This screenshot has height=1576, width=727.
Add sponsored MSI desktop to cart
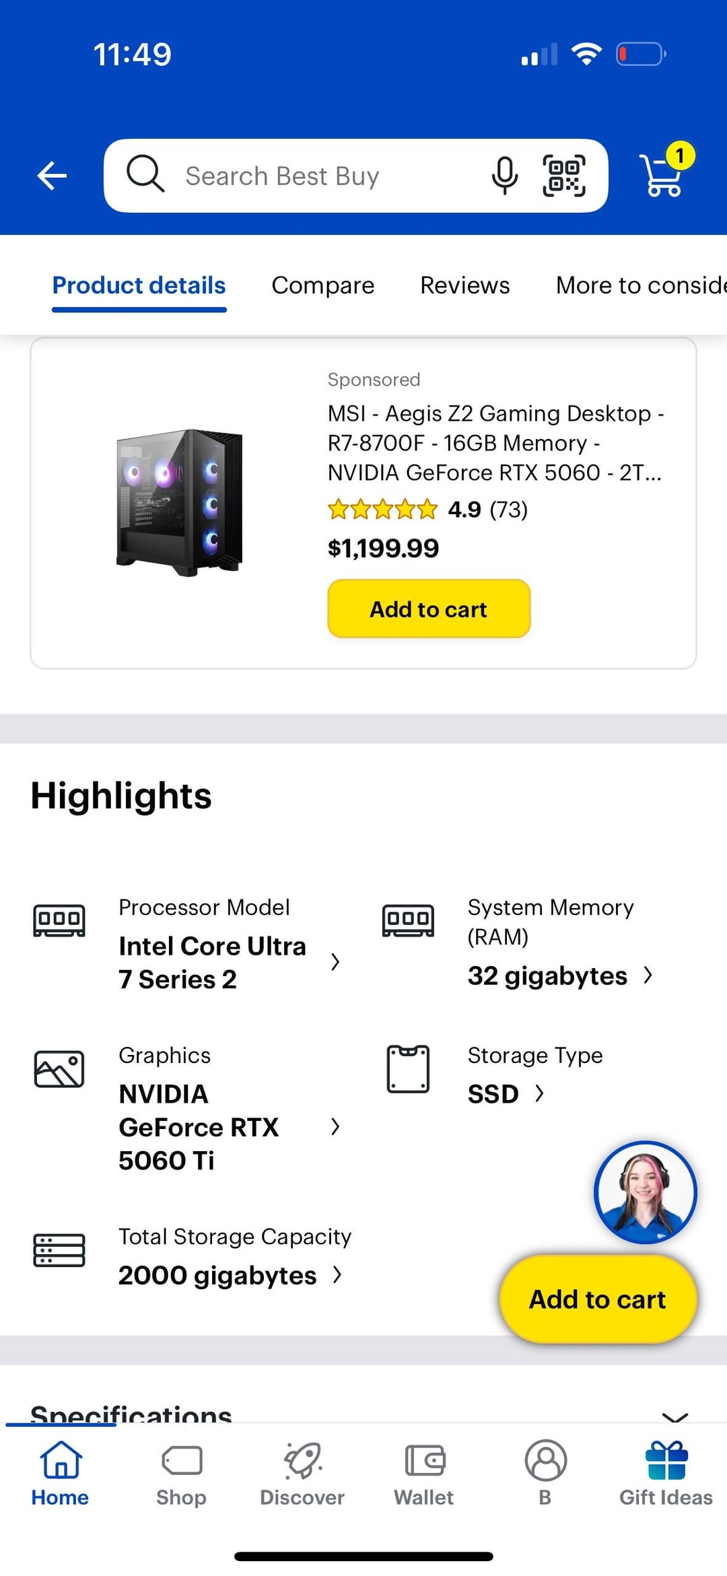(x=429, y=609)
